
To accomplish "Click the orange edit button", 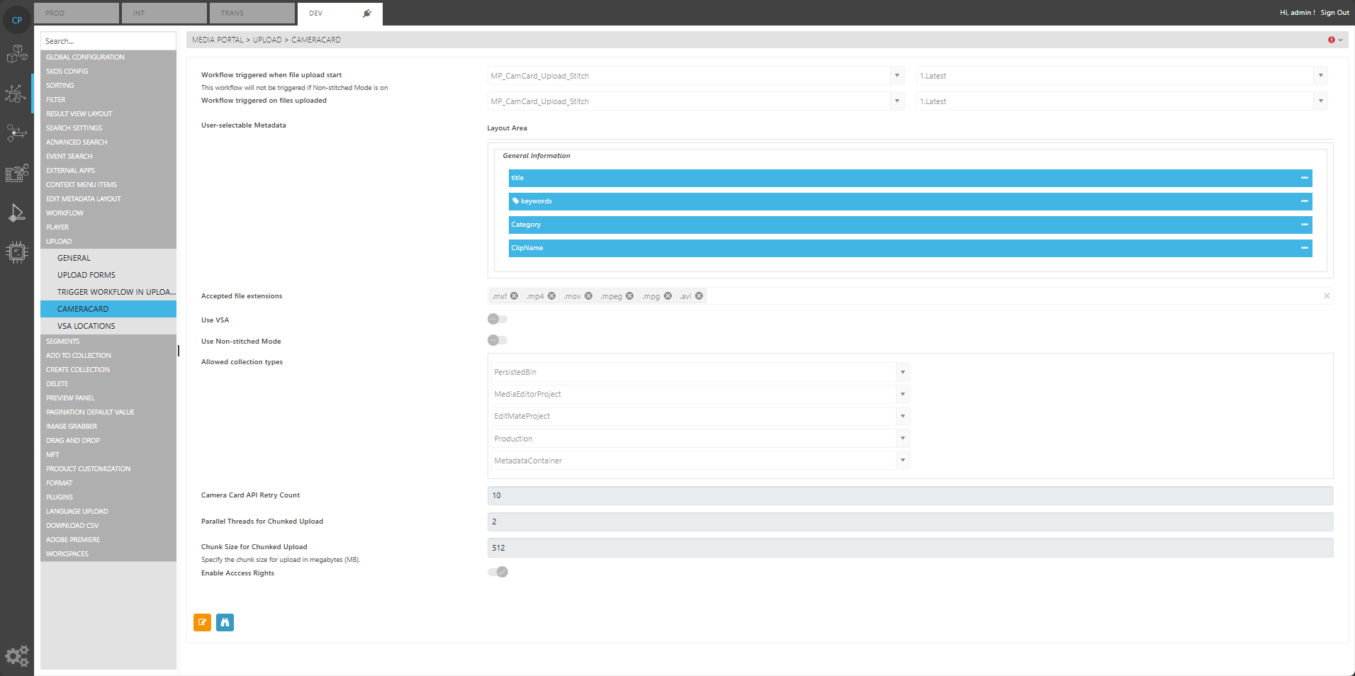I will coord(202,622).
